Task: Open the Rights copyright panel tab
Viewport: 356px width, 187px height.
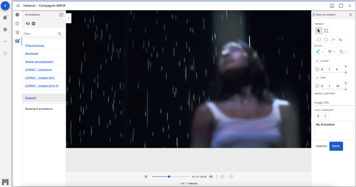Action: click(17, 24)
